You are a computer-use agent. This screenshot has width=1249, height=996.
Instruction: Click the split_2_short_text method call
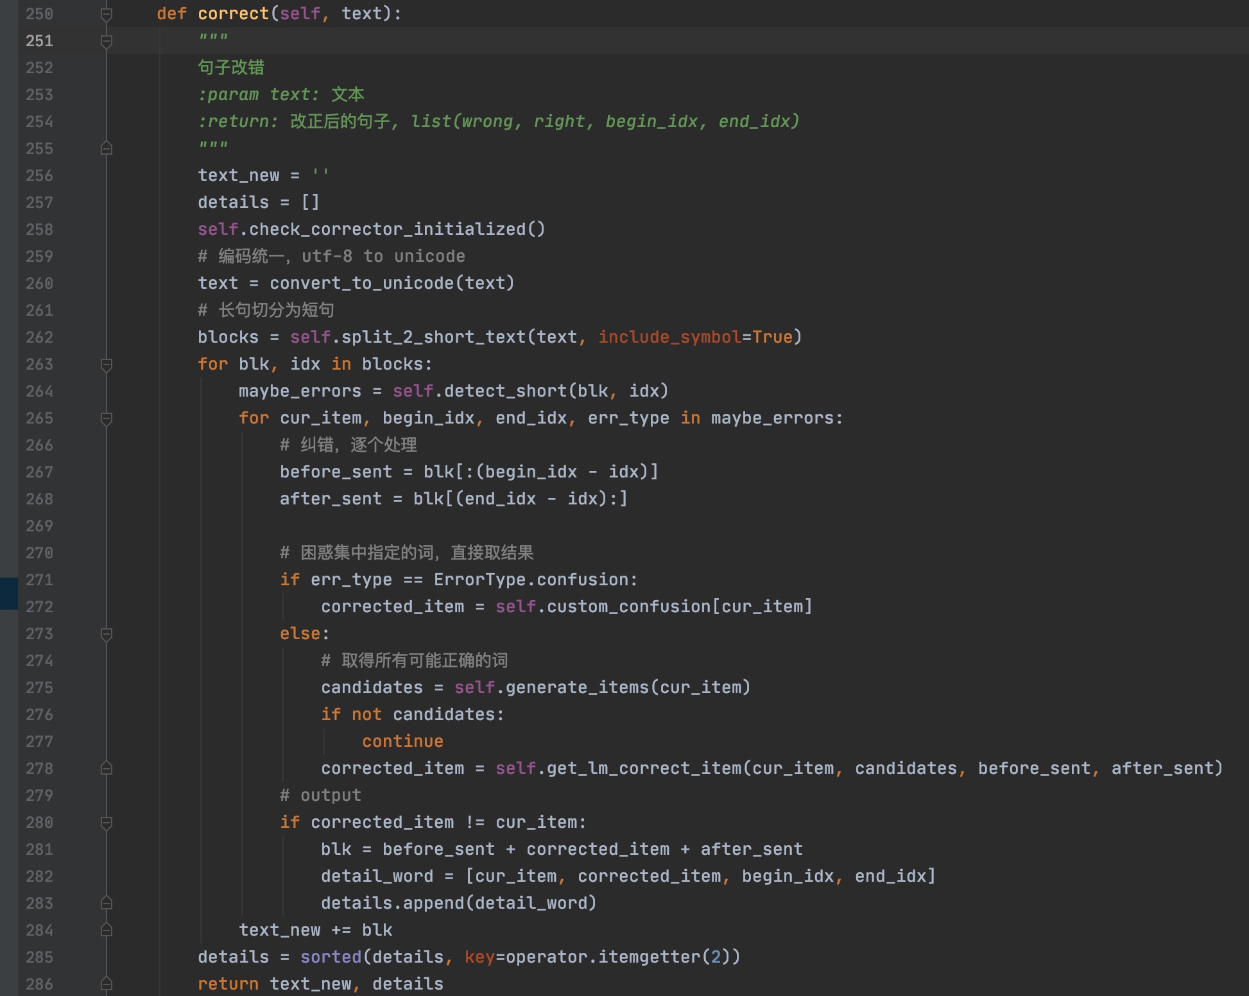click(x=433, y=338)
